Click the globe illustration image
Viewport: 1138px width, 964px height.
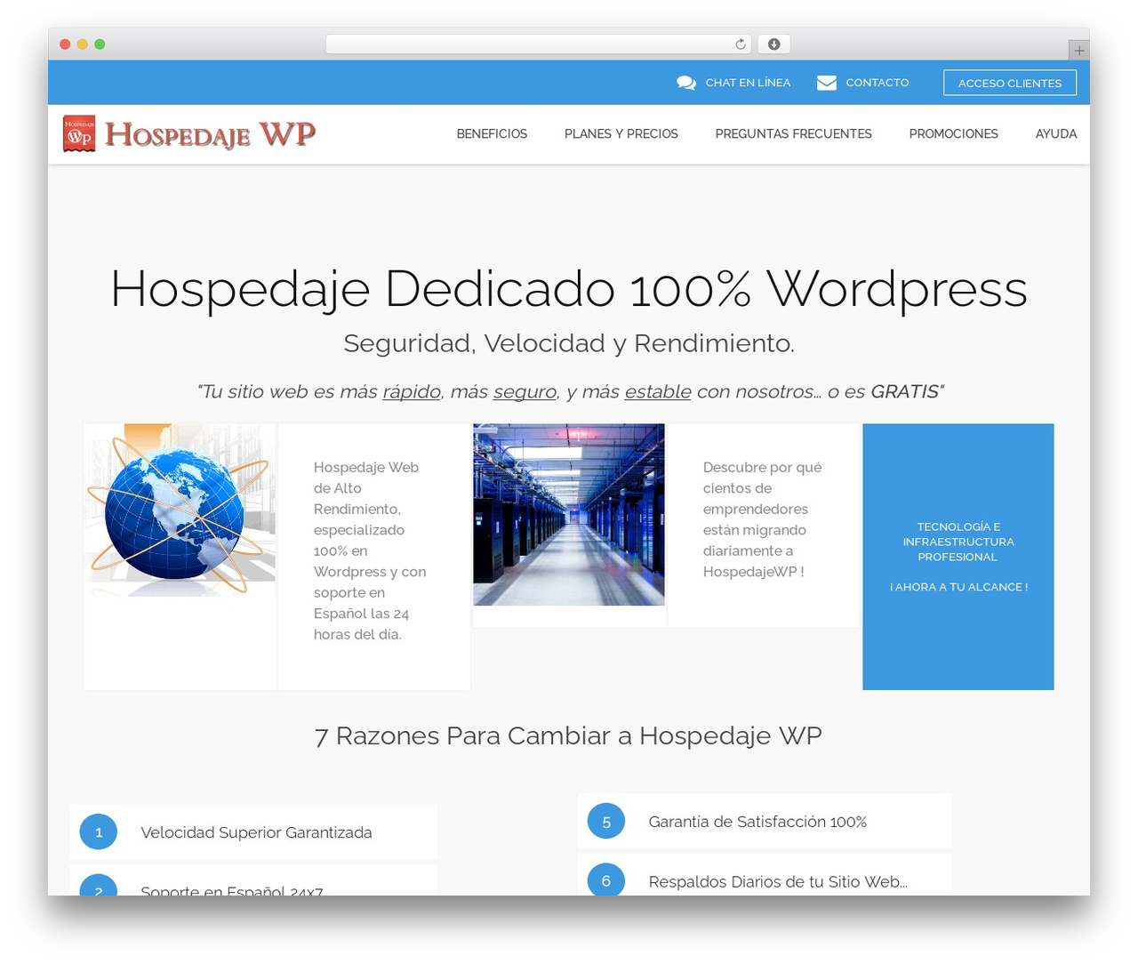[x=180, y=510]
